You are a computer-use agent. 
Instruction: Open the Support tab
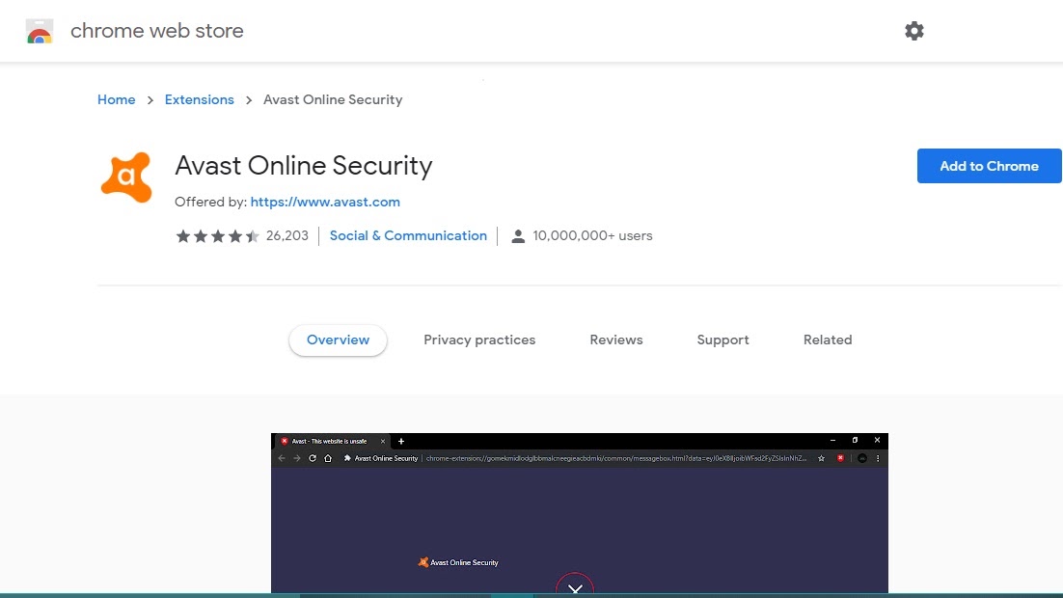pyautogui.click(x=722, y=340)
